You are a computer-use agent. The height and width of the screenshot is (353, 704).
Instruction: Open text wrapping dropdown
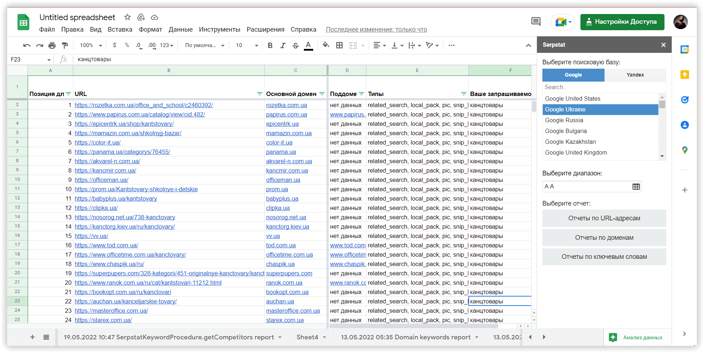tap(414, 45)
